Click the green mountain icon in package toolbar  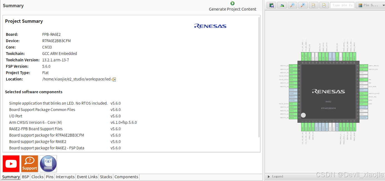[x=282, y=5]
